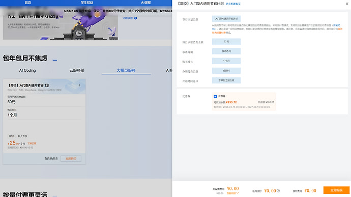The height and width of the screenshot is (197, 351).
Task: Select the 按动态月 commitment cycle option
Action: 226,51
